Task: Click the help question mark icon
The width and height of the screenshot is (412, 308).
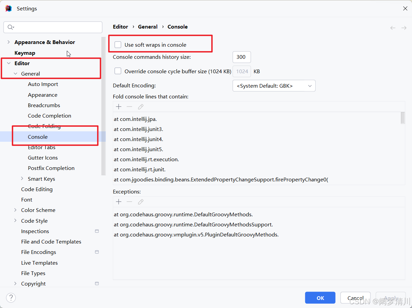Action: (x=11, y=298)
